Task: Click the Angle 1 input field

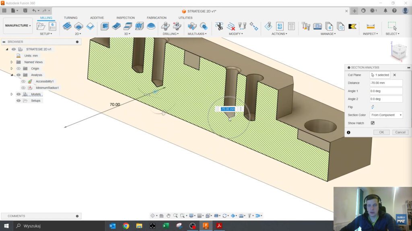Action: coord(386,91)
